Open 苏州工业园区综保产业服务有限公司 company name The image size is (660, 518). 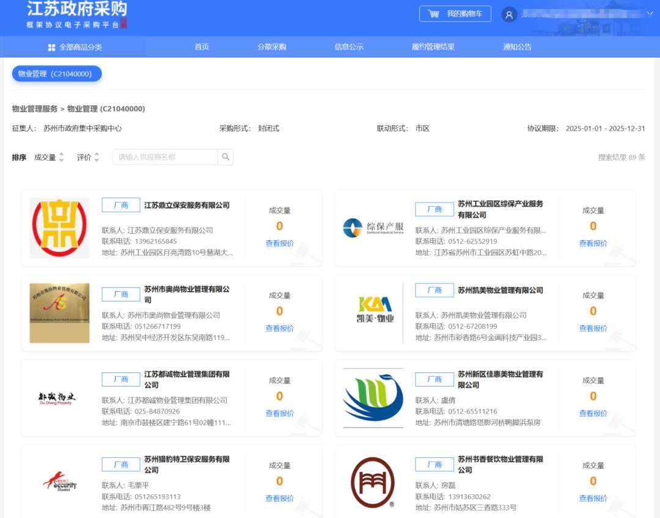pos(501,209)
